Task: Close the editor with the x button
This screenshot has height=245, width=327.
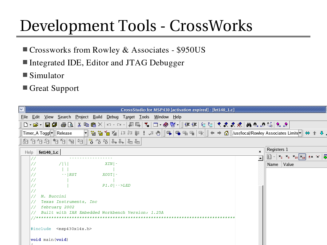Action: coord(260,152)
